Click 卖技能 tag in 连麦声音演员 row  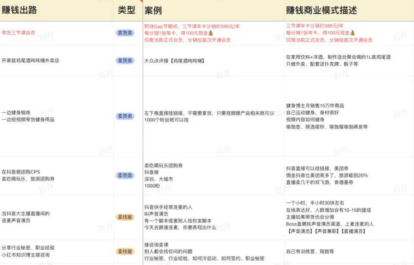(x=125, y=217)
